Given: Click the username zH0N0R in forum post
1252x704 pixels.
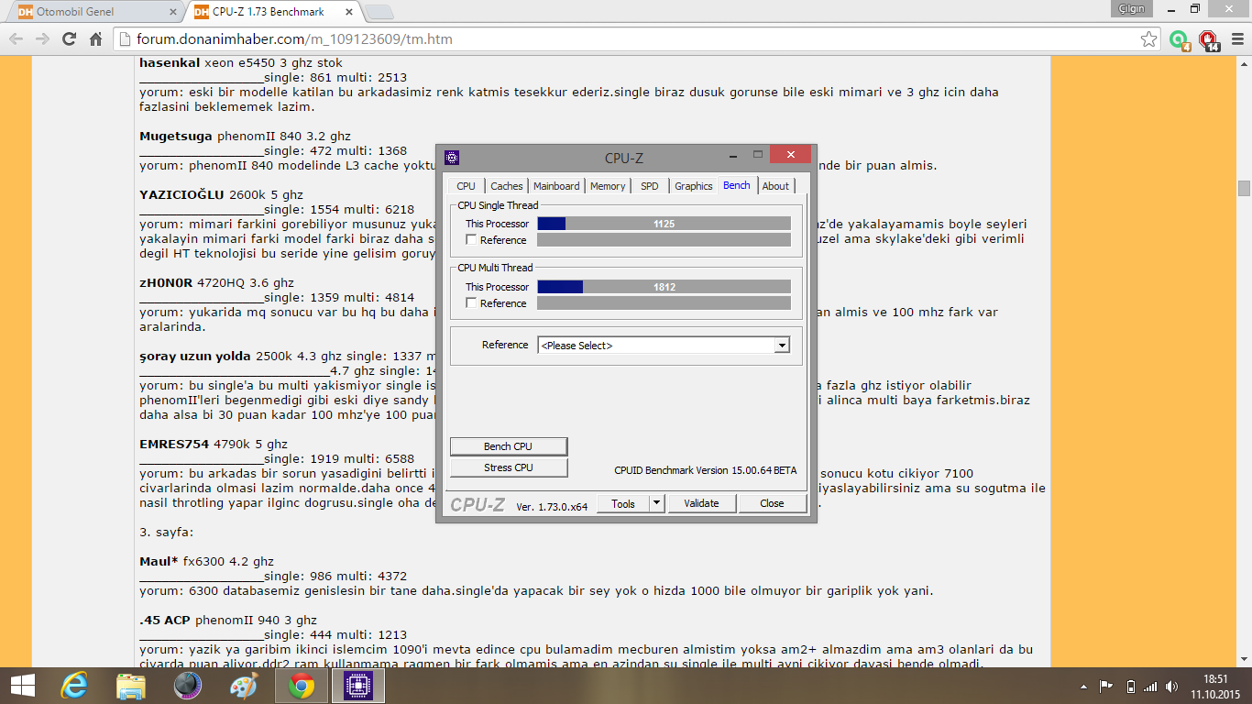Looking at the screenshot, I should click(166, 283).
